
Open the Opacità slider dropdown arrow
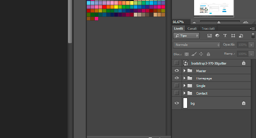tap(251, 45)
